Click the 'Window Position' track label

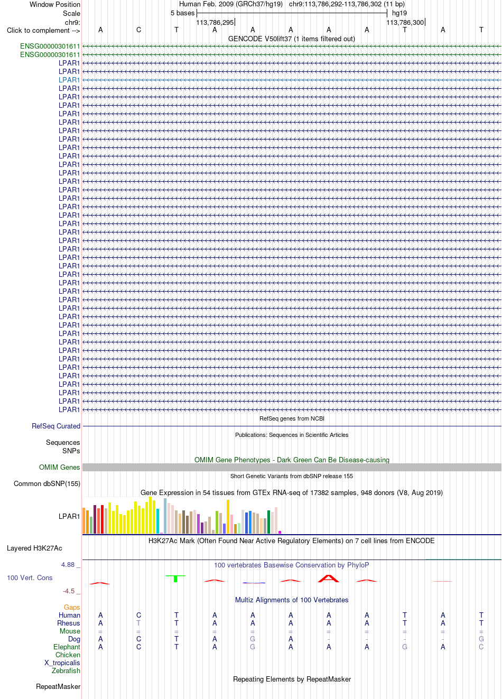pyautogui.click(x=55, y=4)
